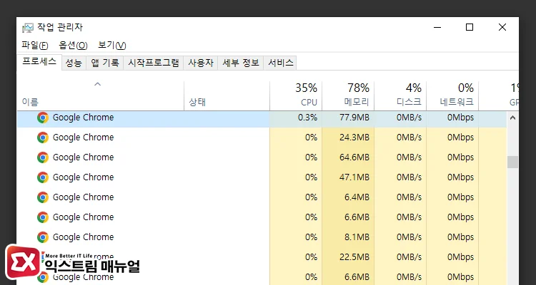Screen dimensions: 536x285
Task: Click Chrome icon in the 24.3MB row
Action: tap(43, 138)
